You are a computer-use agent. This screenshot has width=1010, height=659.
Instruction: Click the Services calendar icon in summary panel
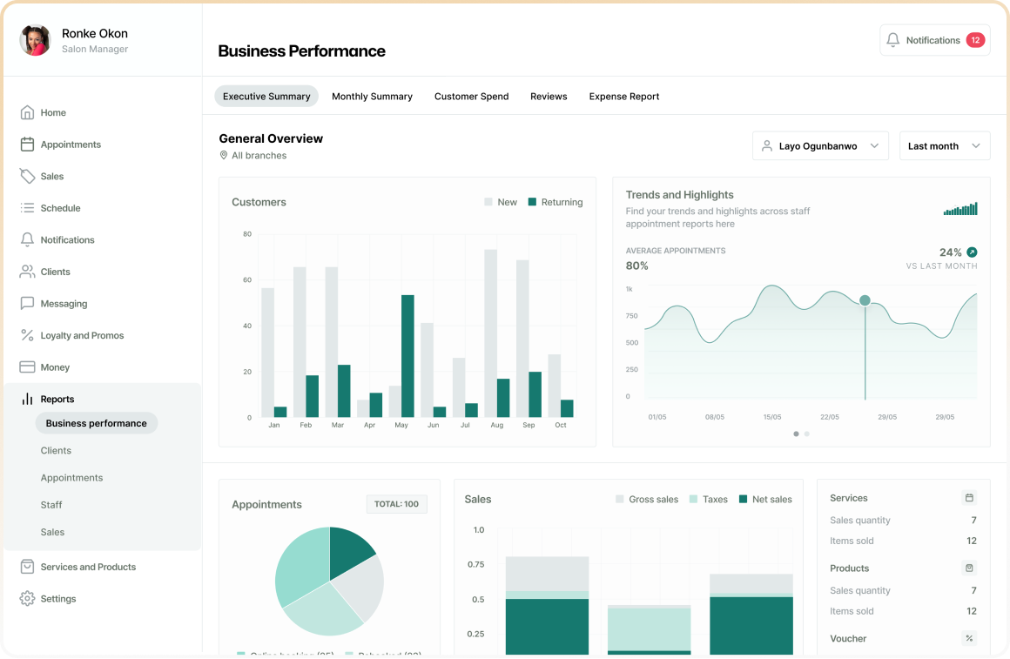tap(969, 498)
